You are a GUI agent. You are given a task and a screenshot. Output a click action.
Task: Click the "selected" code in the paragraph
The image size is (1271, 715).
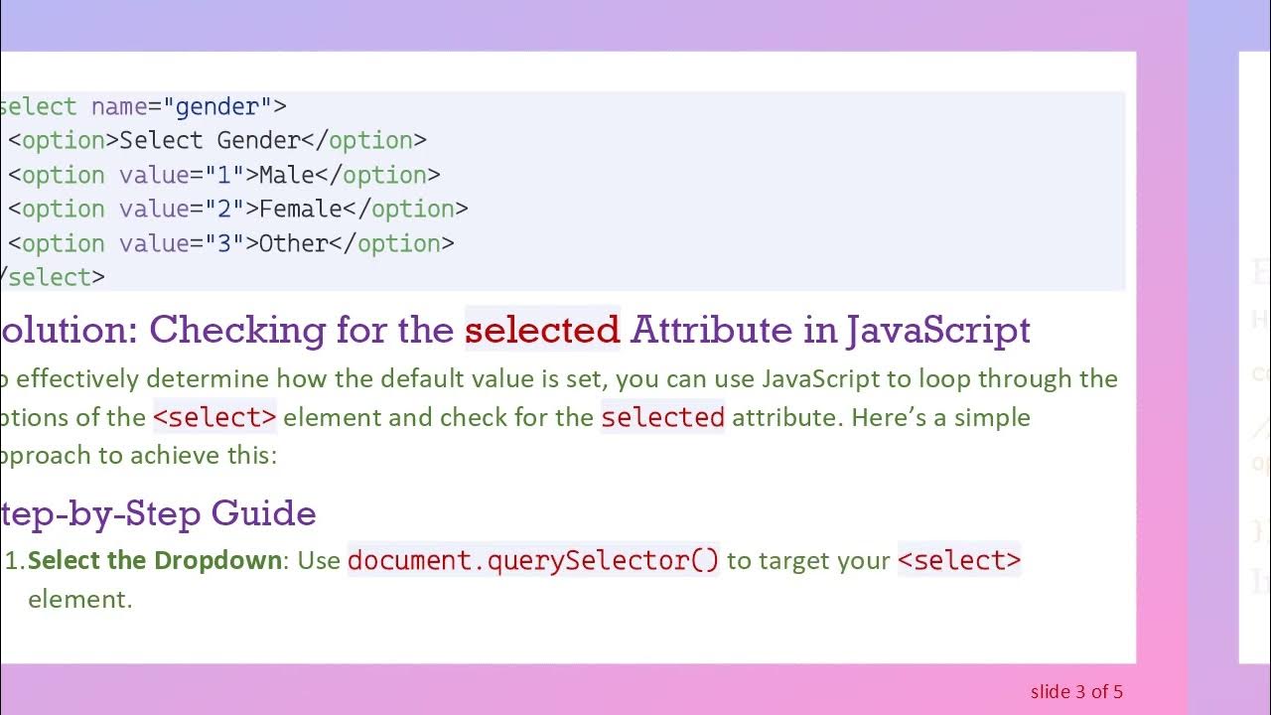662,417
